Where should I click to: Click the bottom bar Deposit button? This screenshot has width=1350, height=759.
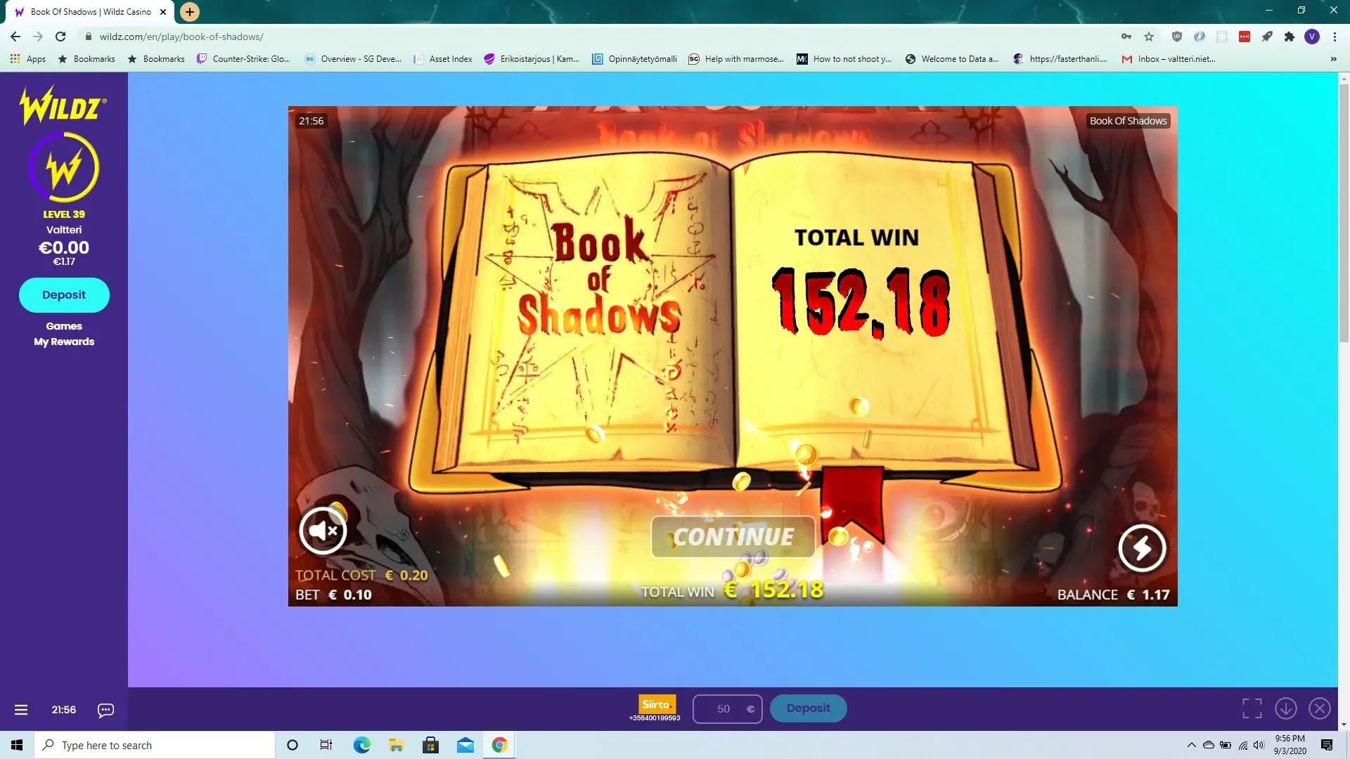point(808,708)
